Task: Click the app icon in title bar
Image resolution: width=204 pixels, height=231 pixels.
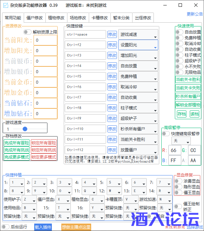Action: (x=6, y=5)
